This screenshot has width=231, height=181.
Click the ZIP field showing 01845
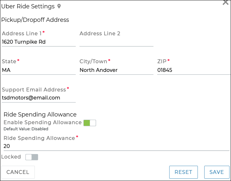coord(193,70)
